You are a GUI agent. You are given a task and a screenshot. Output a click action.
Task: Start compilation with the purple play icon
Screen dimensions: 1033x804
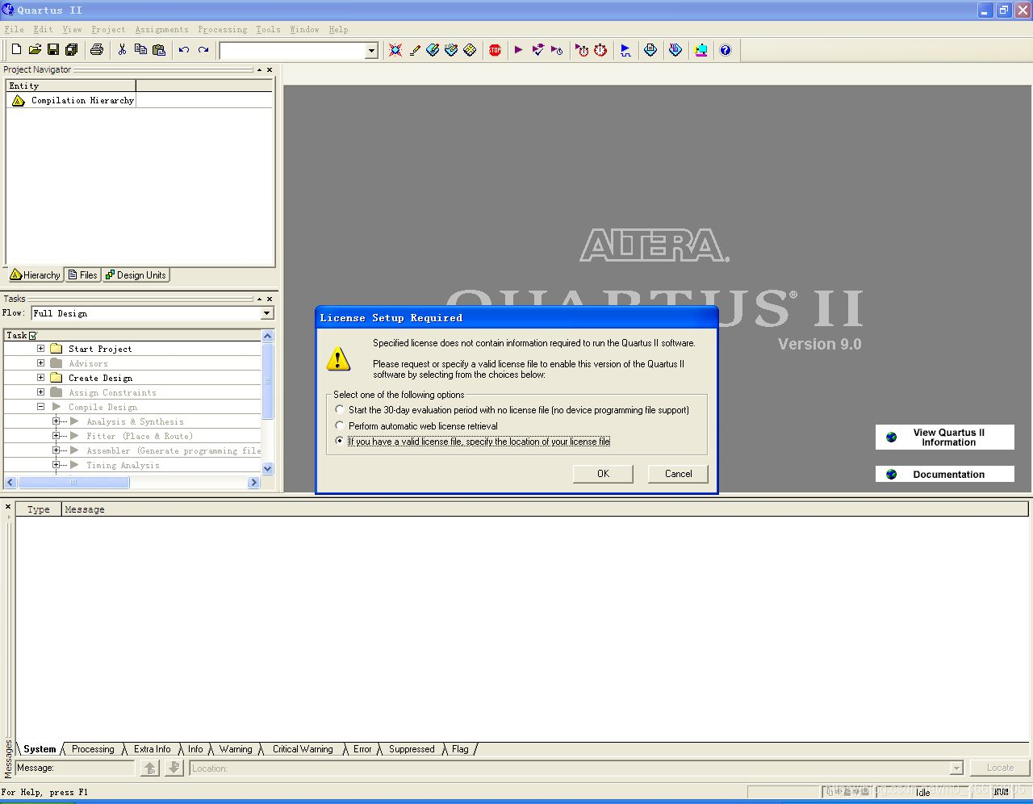(x=519, y=50)
